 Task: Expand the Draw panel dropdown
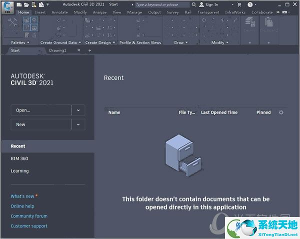pos(186,42)
